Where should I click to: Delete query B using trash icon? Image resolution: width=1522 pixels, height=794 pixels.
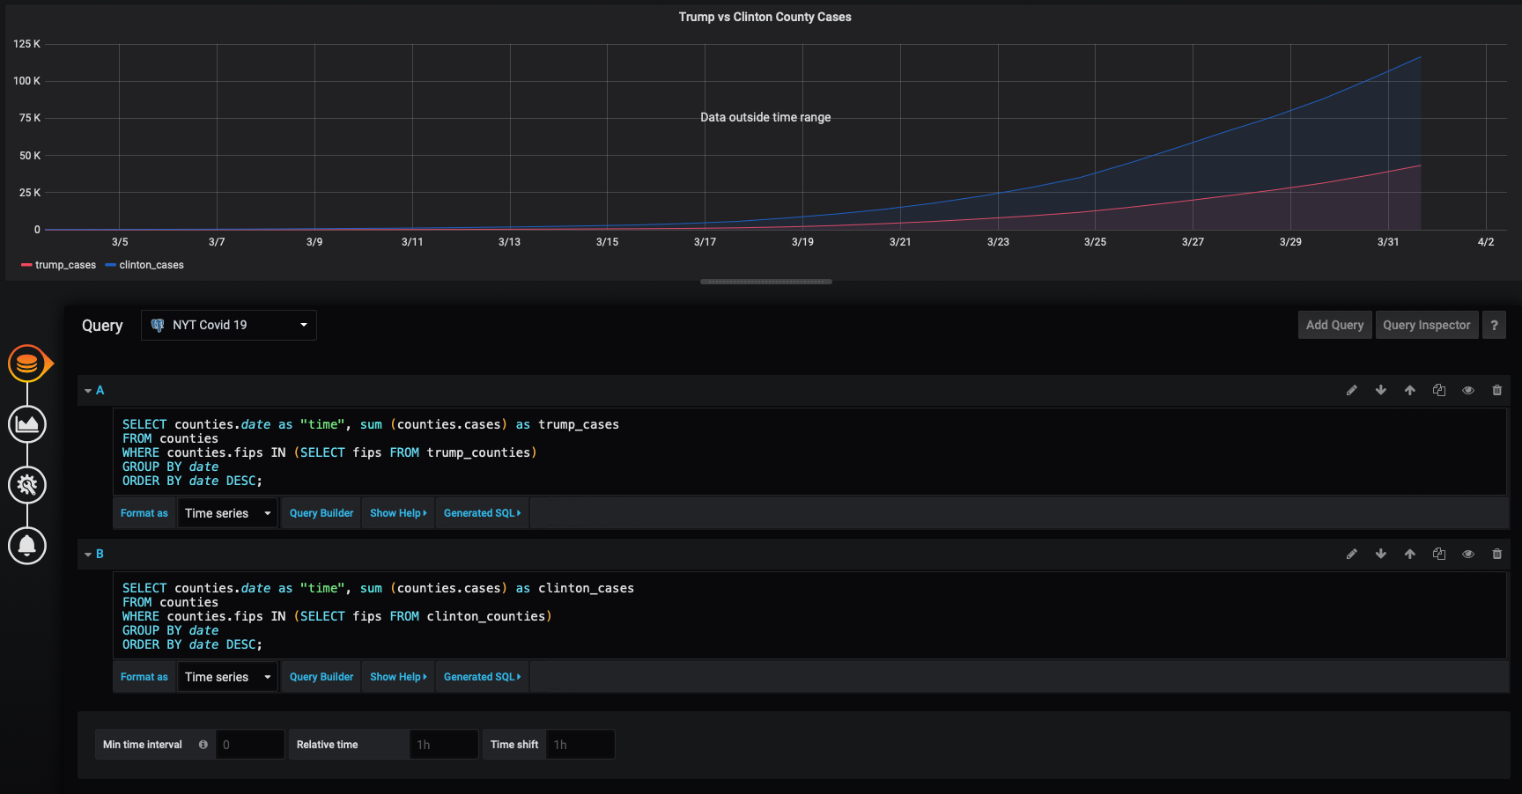click(x=1497, y=555)
